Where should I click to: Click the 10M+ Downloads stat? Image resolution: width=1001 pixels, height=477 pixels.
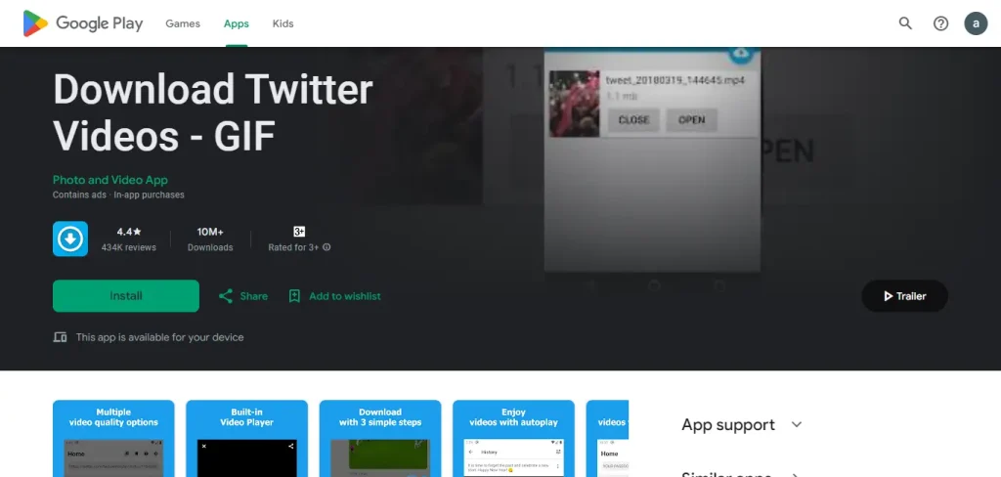click(x=210, y=239)
